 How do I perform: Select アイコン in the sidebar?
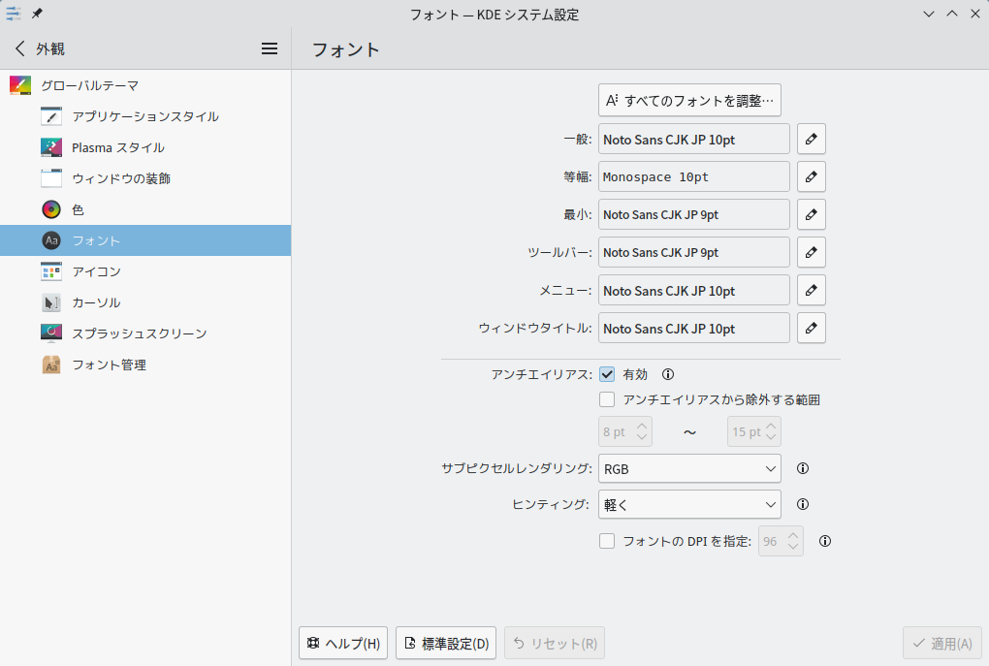pyautogui.click(x=145, y=271)
